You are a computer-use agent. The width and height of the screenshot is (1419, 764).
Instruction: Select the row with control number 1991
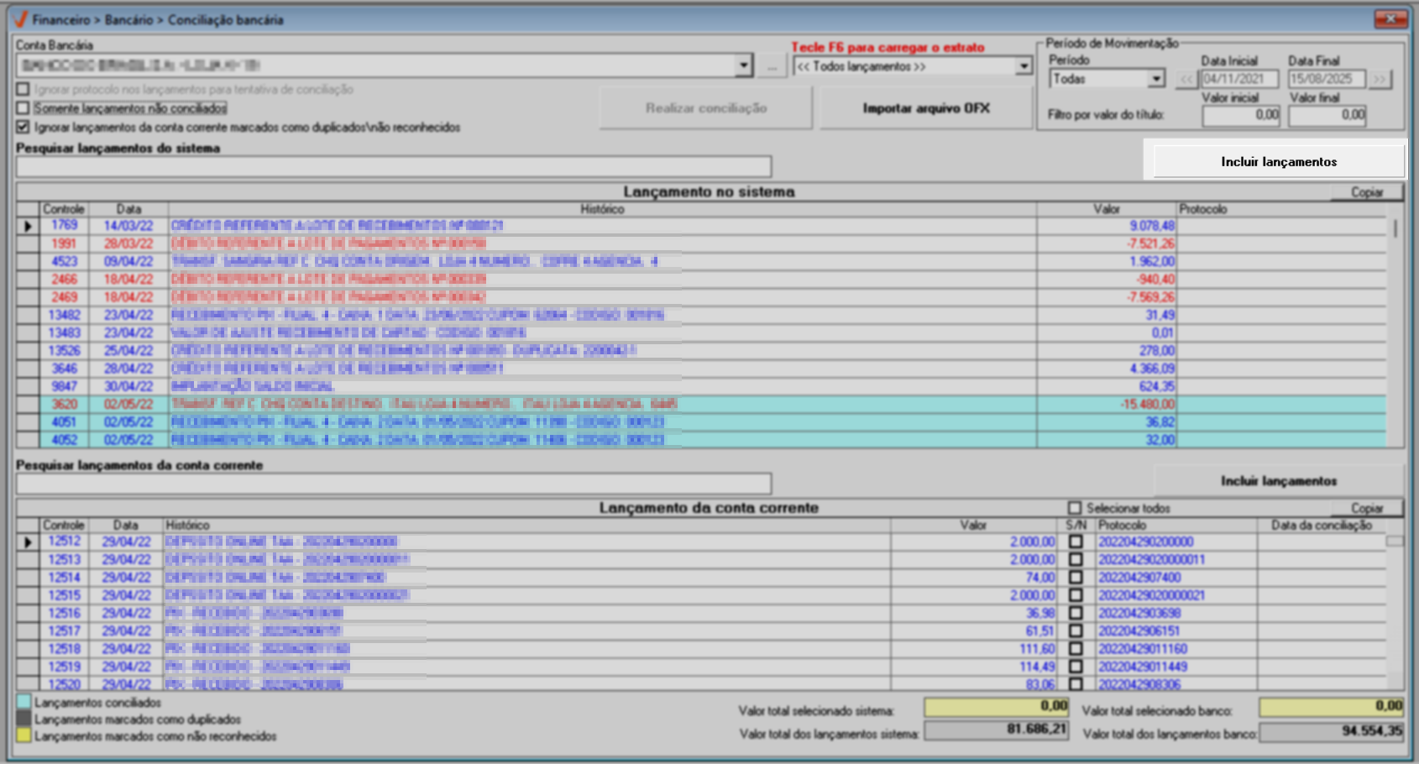pos(702,243)
